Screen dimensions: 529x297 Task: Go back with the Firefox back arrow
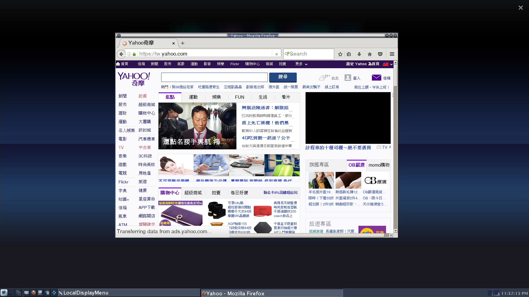(x=121, y=54)
